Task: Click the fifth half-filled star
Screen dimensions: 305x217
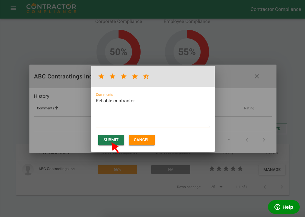Action: click(146, 77)
